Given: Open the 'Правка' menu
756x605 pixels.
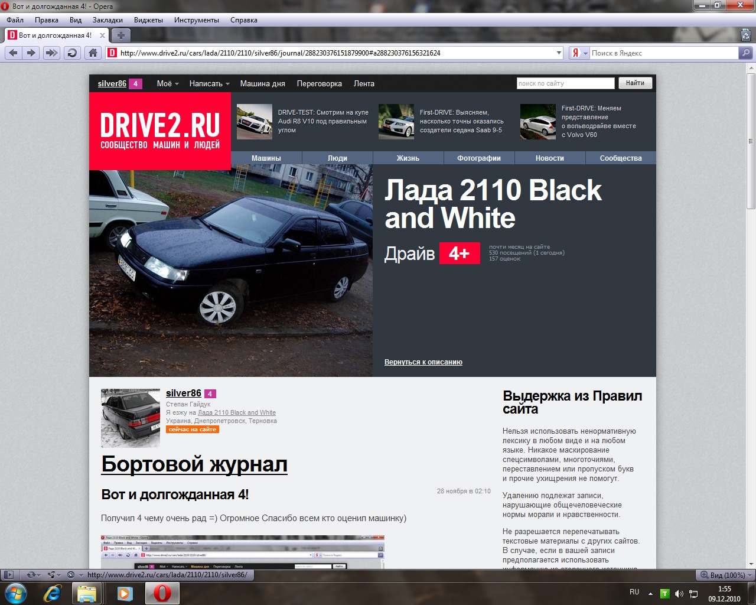Looking at the screenshot, I should [47, 20].
